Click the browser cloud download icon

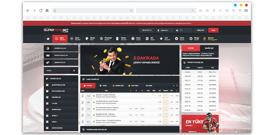click(x=201, y=10)
